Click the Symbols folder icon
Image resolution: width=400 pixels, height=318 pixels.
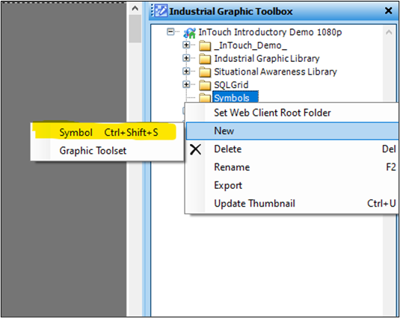[205, 98]
